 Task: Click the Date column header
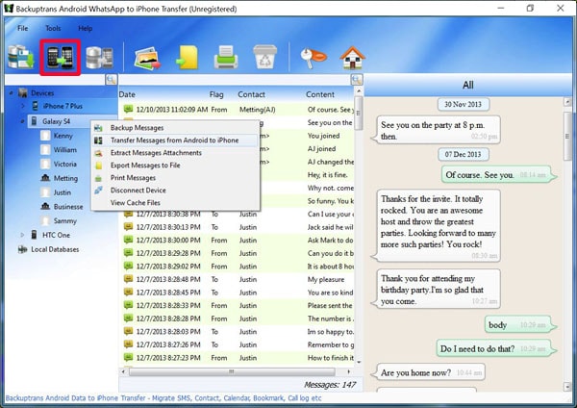(x=129, y=94)
